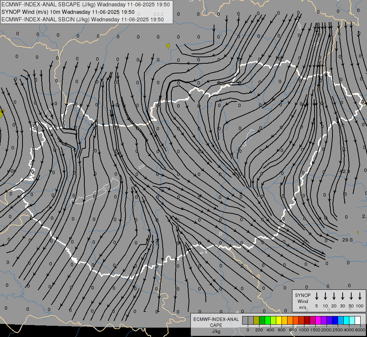Click the 10 m/s wind arrow in legend

click(x=325, y=296)
